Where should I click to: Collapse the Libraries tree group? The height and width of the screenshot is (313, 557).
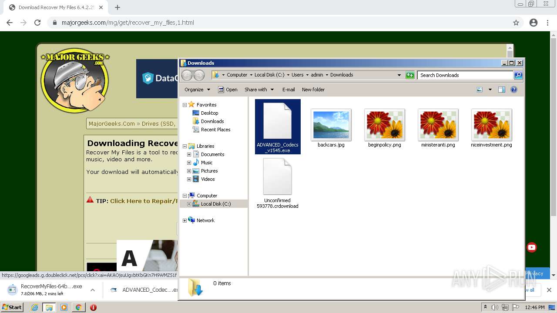point(185,146)
